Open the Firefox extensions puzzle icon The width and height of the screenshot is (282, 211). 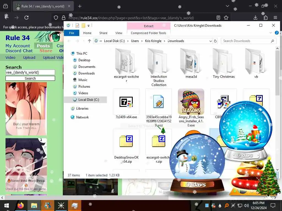tap(265, 17)
